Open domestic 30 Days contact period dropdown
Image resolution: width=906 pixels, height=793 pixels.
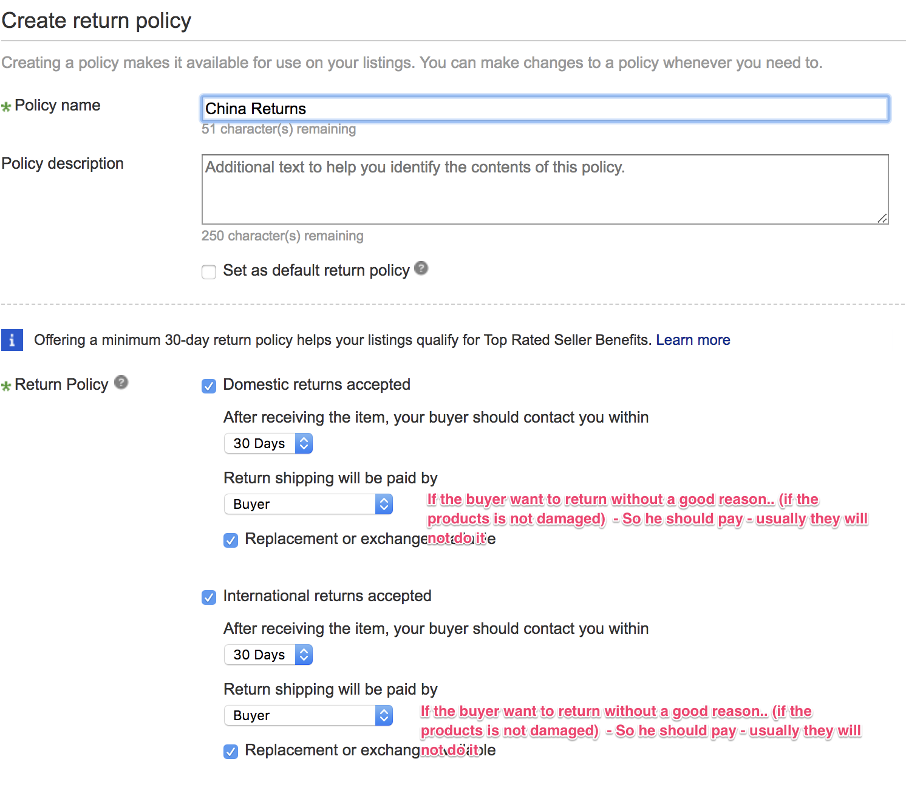268,443
